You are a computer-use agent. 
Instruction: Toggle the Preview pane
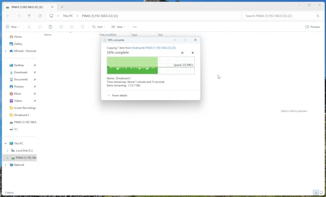(312, 27)
